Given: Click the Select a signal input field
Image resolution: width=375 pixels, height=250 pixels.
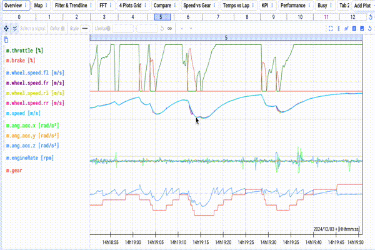Looking at the screenshot, I should (31, 28).
